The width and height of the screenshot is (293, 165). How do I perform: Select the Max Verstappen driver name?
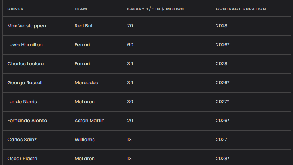tap(27, 26)
